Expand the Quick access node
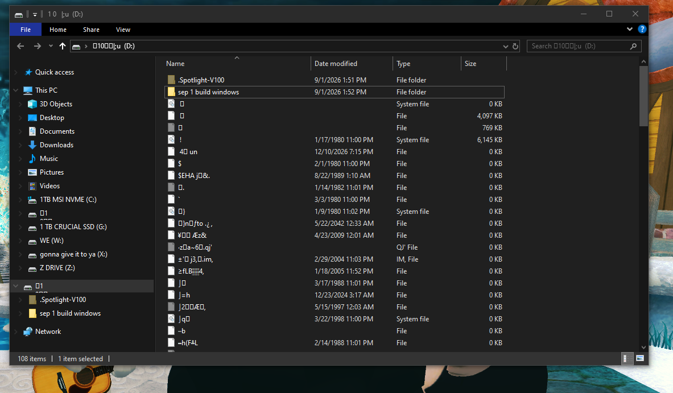 [16, 72]
